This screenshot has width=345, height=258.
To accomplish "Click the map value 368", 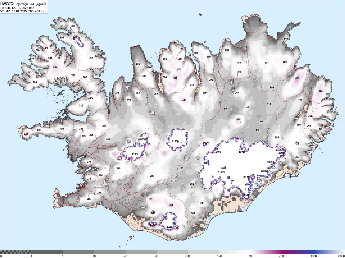I will point(285,62).
